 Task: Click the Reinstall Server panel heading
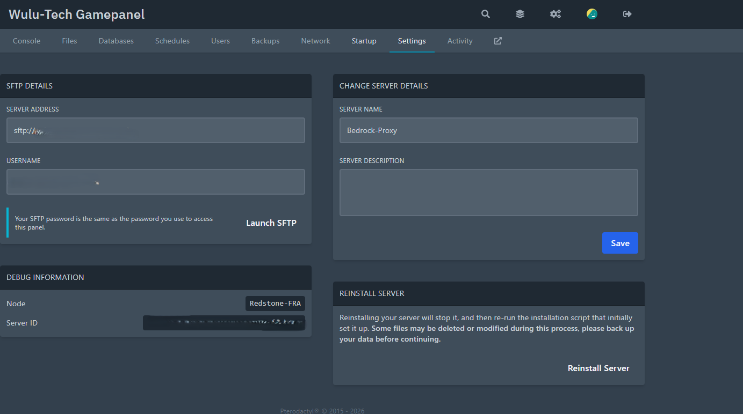(372, 293)
